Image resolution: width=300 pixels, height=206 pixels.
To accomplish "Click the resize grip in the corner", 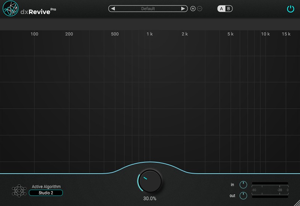I will (x=297, y=203).
